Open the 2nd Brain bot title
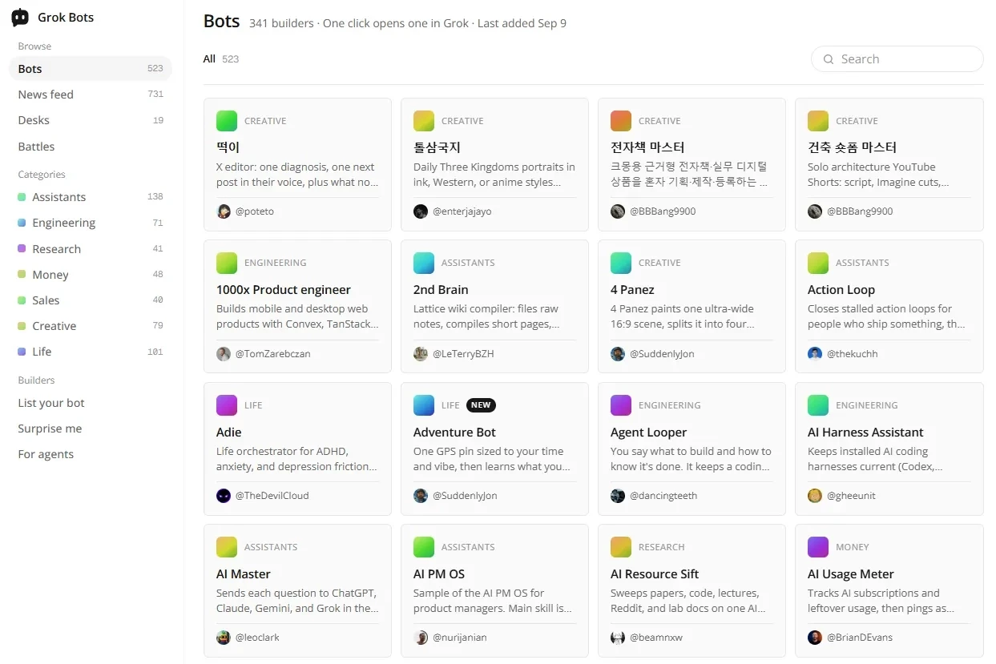996x664 pixels. [x=441, y=290]
